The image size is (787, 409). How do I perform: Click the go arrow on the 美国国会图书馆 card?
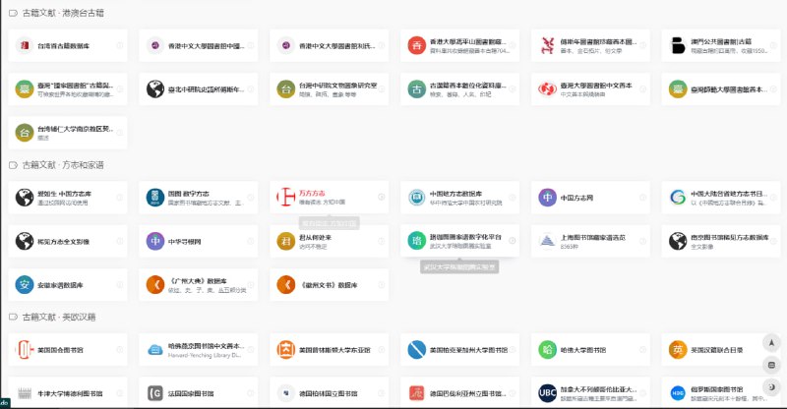click(120, 349)
